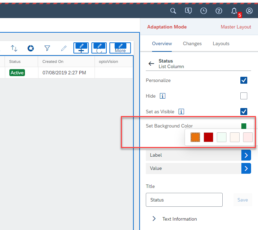The image size is (258, 230).
Task: Uncheck the Set as Visible checkbox
Action: point(244,112)
